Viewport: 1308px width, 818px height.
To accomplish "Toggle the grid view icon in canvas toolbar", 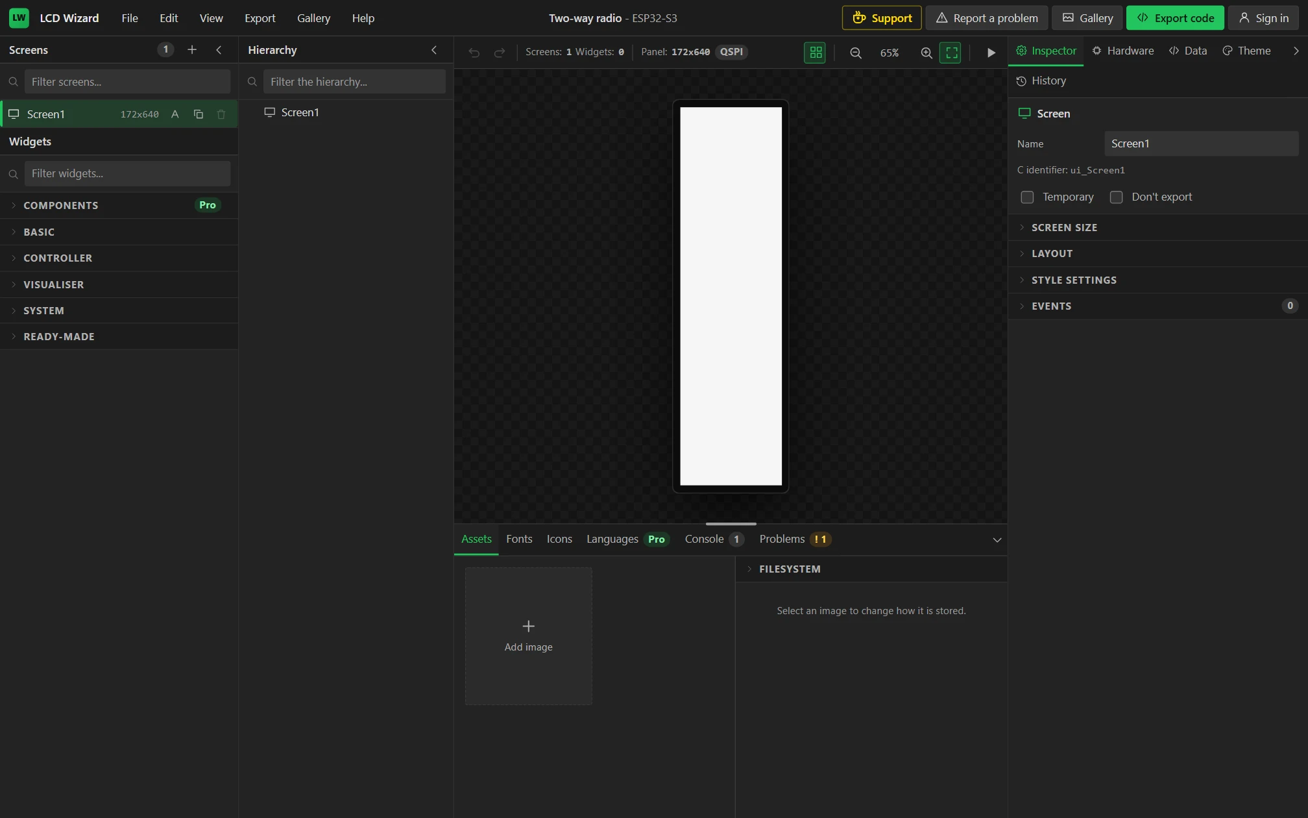I will click(815, 53).
